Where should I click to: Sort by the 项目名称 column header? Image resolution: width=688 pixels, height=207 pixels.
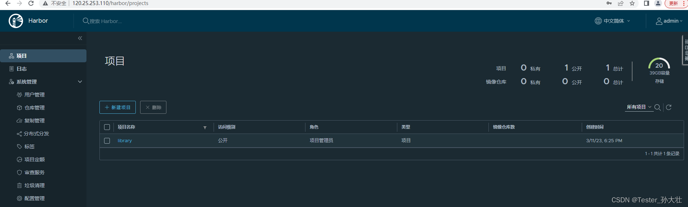point(126,127)
